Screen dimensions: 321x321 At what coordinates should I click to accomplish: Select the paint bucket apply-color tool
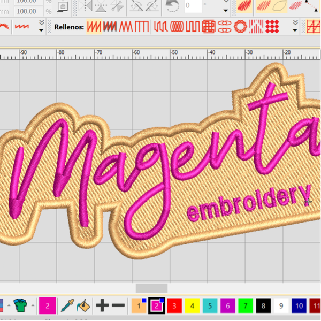pyautogui.click(x=83, y=305)
